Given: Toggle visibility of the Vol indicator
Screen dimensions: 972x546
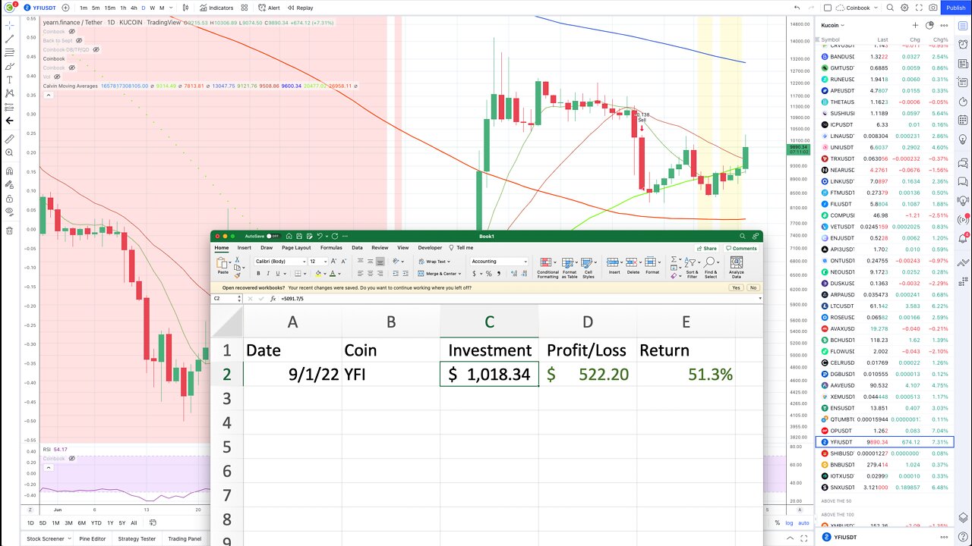Looking at the screenshot, I should pyautogui.click(x=57, y=77).
